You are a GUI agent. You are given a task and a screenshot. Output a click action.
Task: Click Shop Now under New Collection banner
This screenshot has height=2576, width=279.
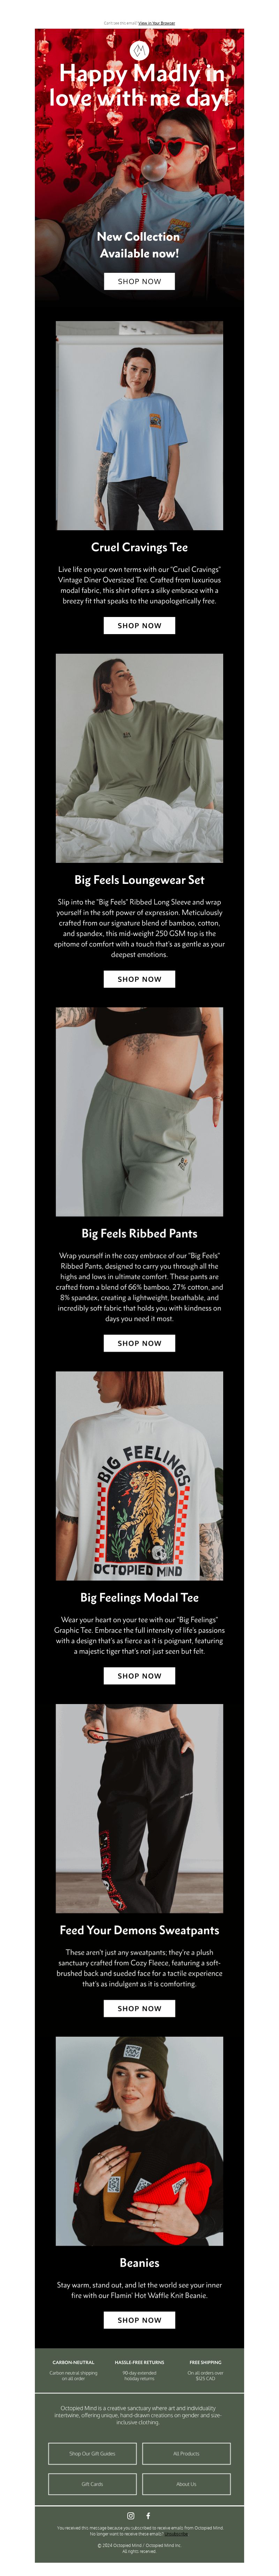click(x=139, y=281)
